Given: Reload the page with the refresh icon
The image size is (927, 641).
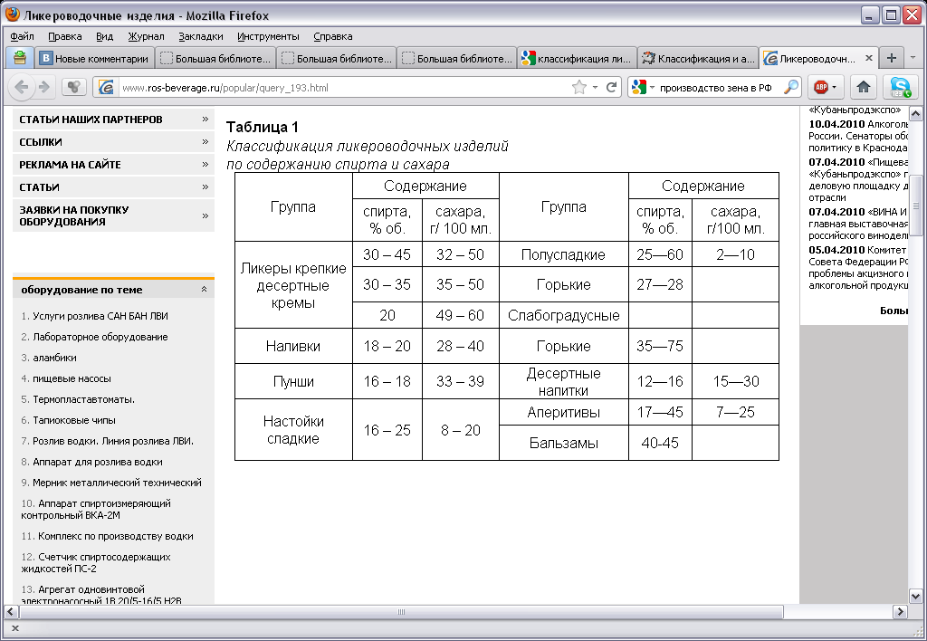Looking at the screenshot, I should pyautogui.click(x=611, y=88).
